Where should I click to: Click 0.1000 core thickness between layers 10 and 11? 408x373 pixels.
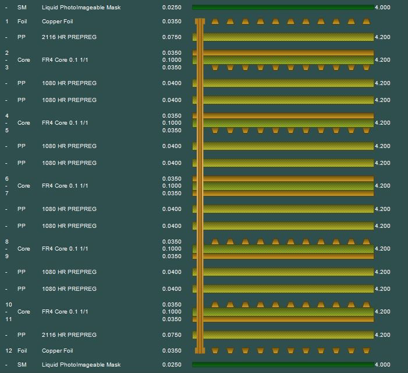[172, 312]
